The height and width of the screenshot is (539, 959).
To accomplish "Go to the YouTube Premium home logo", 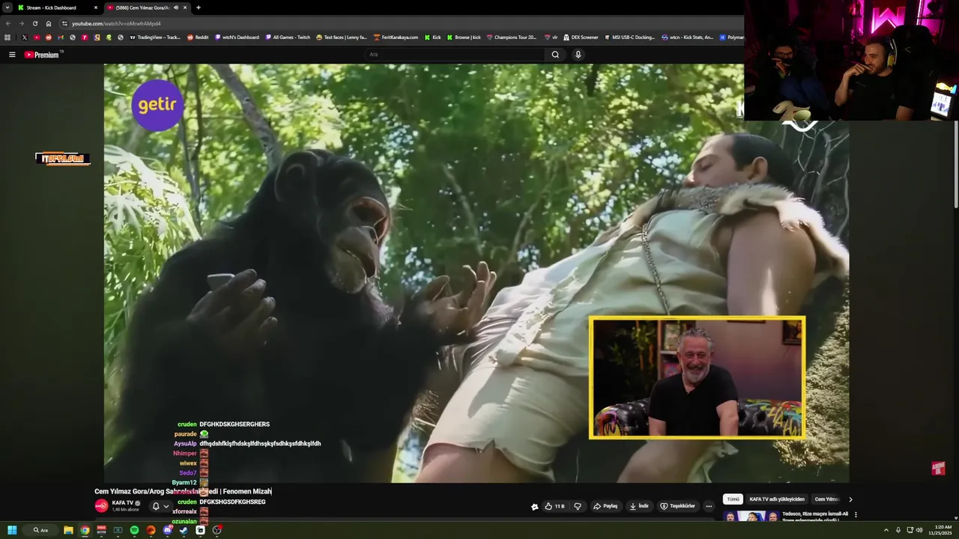I will [x=42, y=55].
